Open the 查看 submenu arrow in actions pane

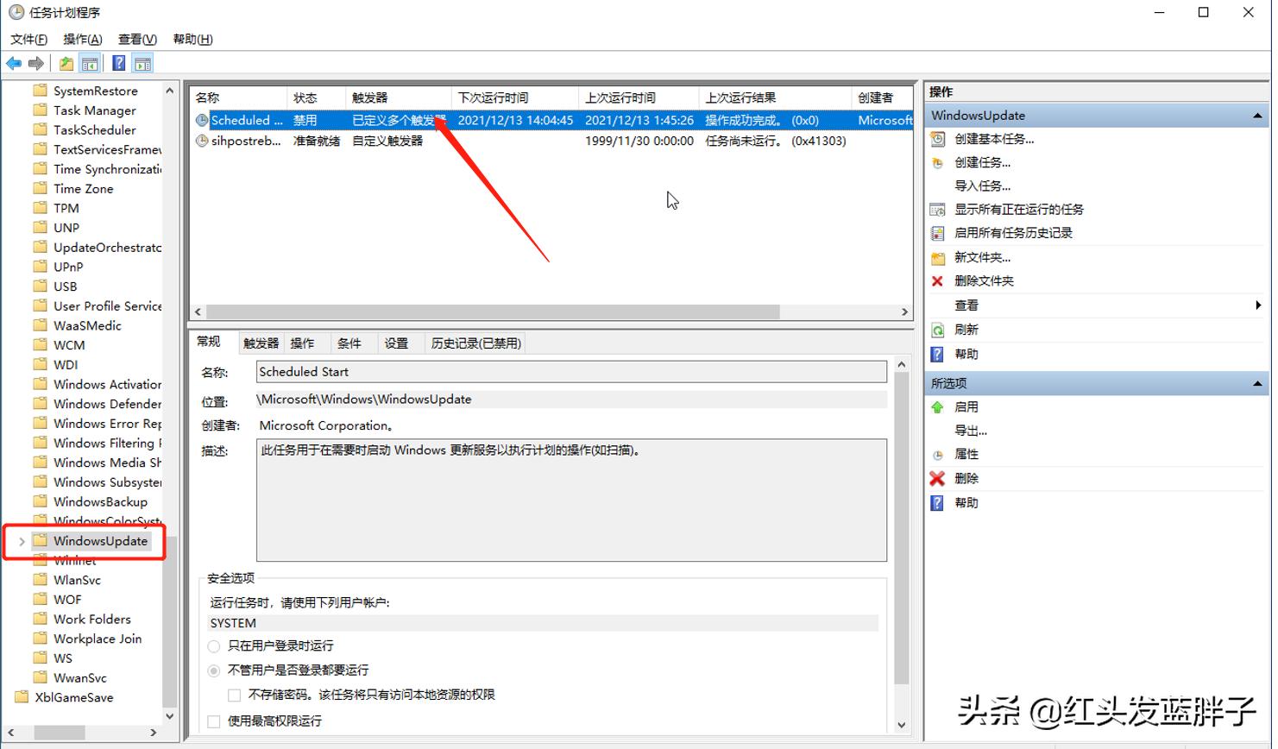[1257, 305]
